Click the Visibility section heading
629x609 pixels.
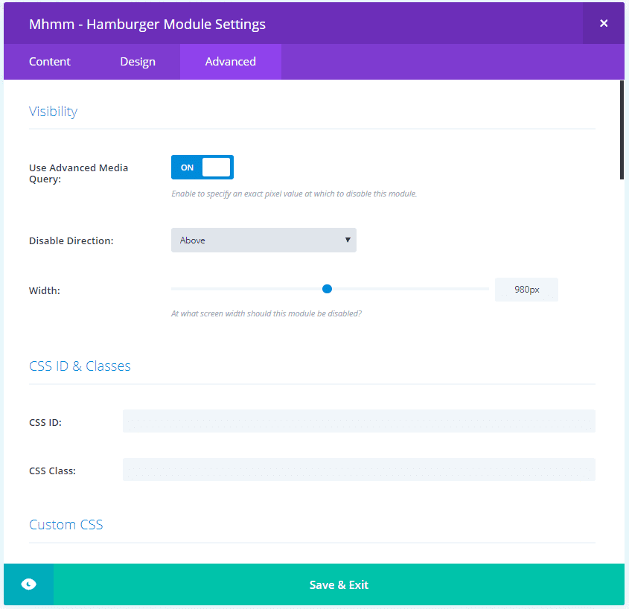click(x=53, y=112)
